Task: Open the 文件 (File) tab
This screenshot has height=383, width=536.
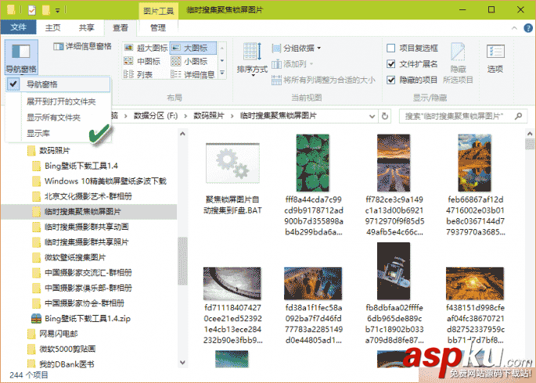Action: [18, 27]
